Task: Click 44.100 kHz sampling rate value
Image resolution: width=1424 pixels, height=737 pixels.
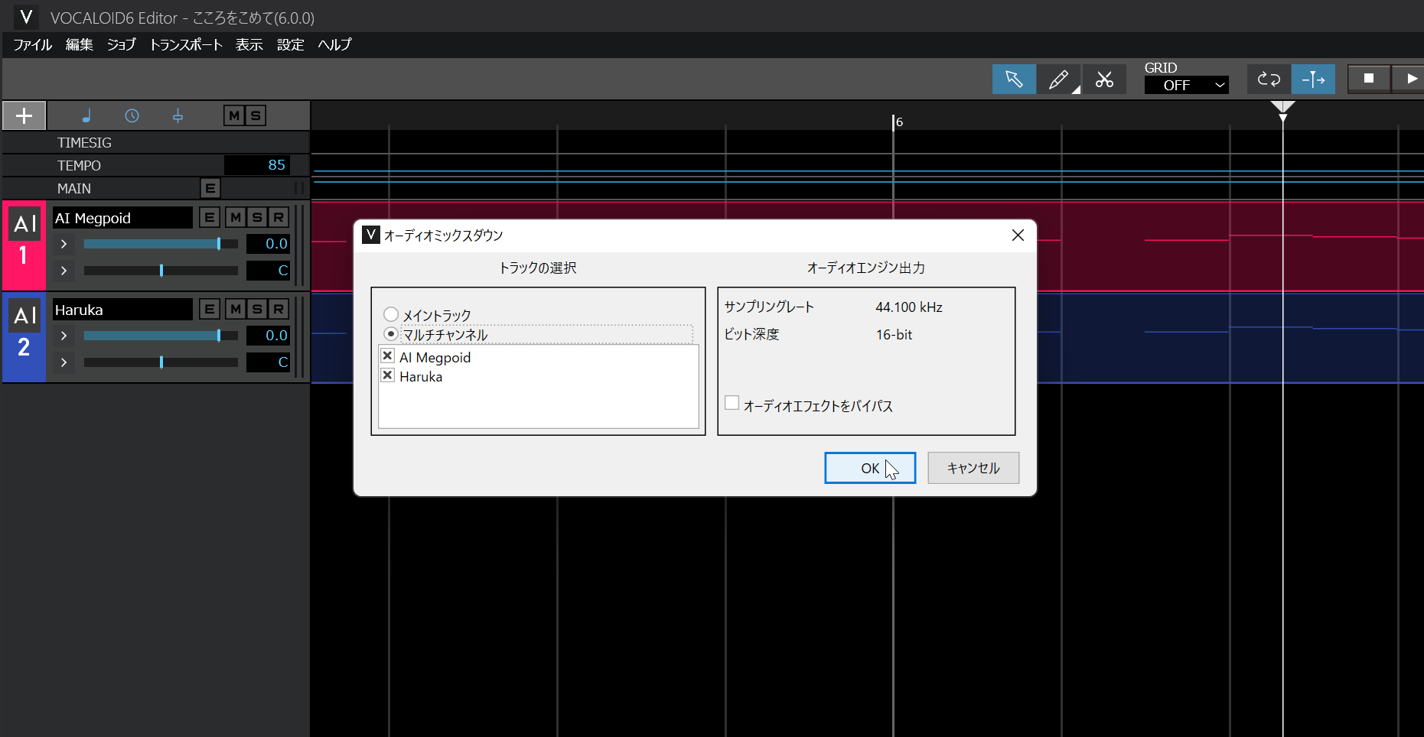Action: pyautogui.click(x=909, y=307)
